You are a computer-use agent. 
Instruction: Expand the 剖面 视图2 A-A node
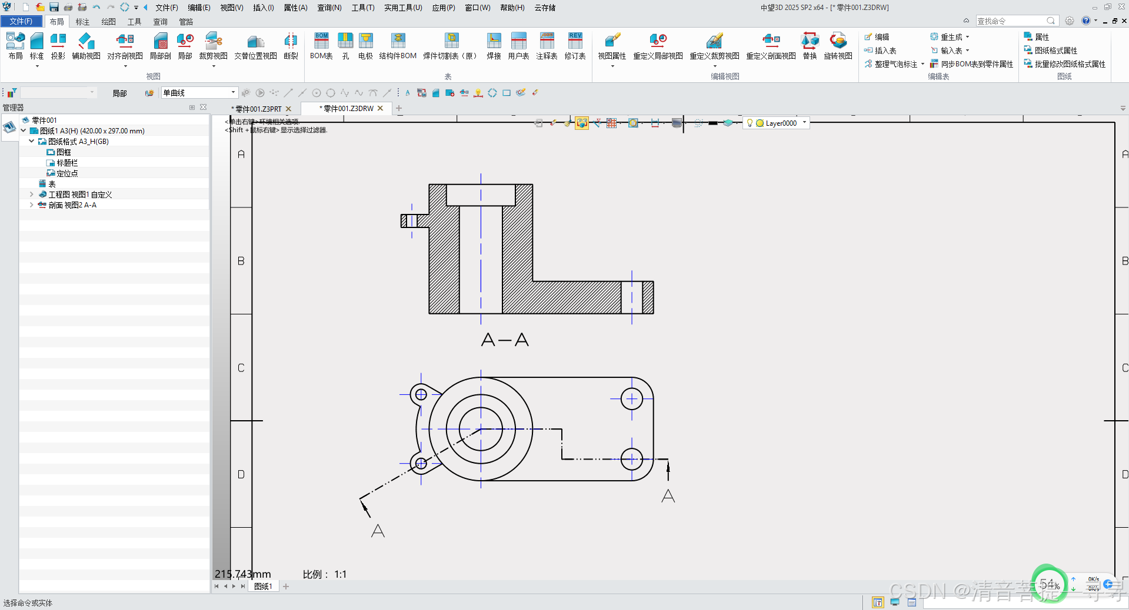(32, 205)
